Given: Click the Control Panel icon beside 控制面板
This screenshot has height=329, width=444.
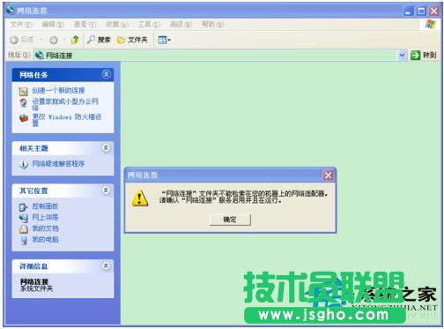Looking at the screenshot, I should click(23, 207).
